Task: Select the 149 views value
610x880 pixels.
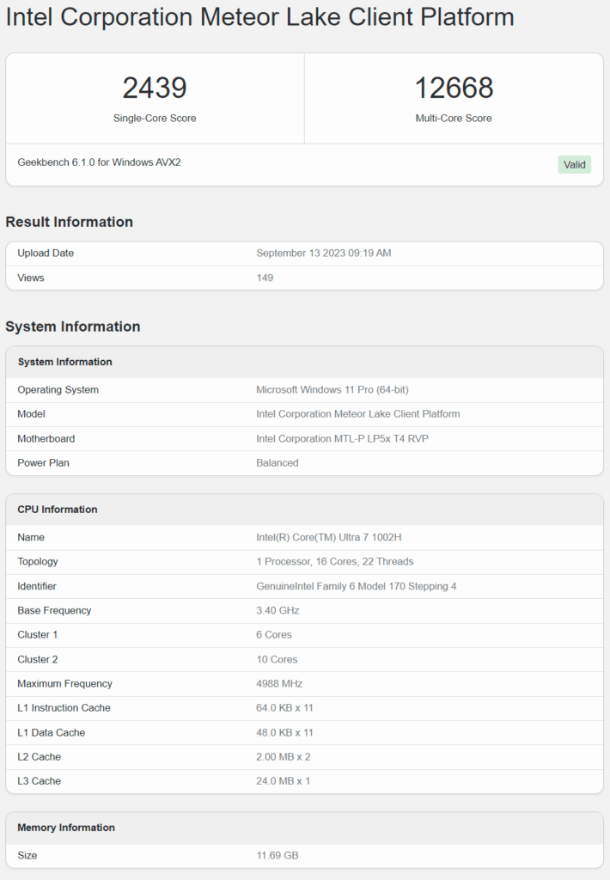Action: point(265,278)
